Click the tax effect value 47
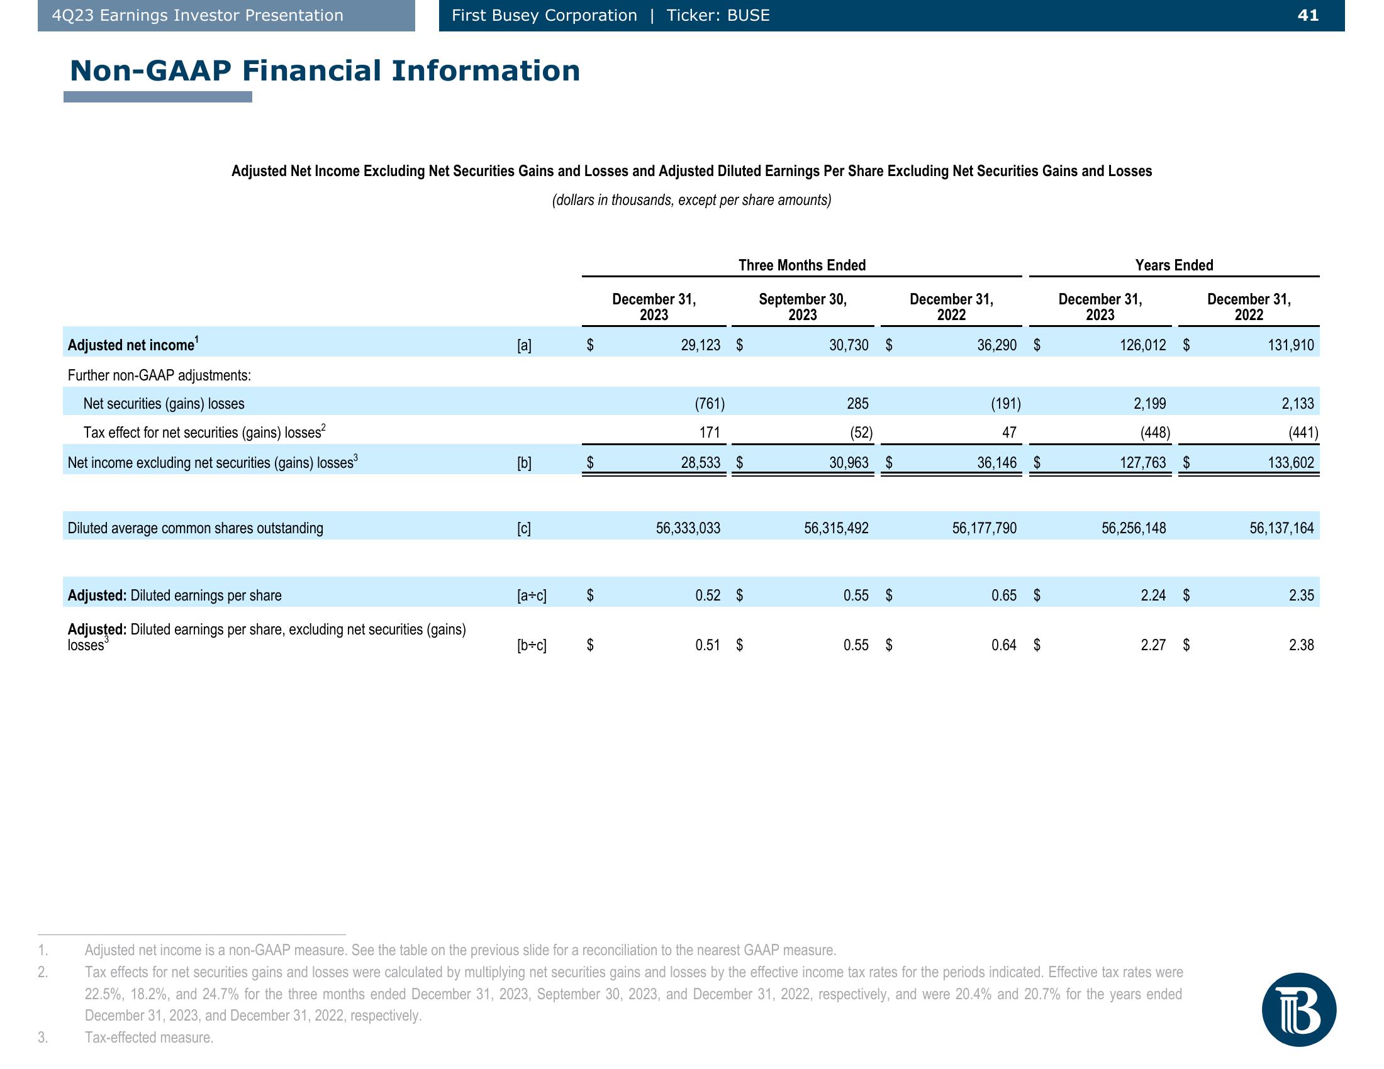 point(1010,433)
